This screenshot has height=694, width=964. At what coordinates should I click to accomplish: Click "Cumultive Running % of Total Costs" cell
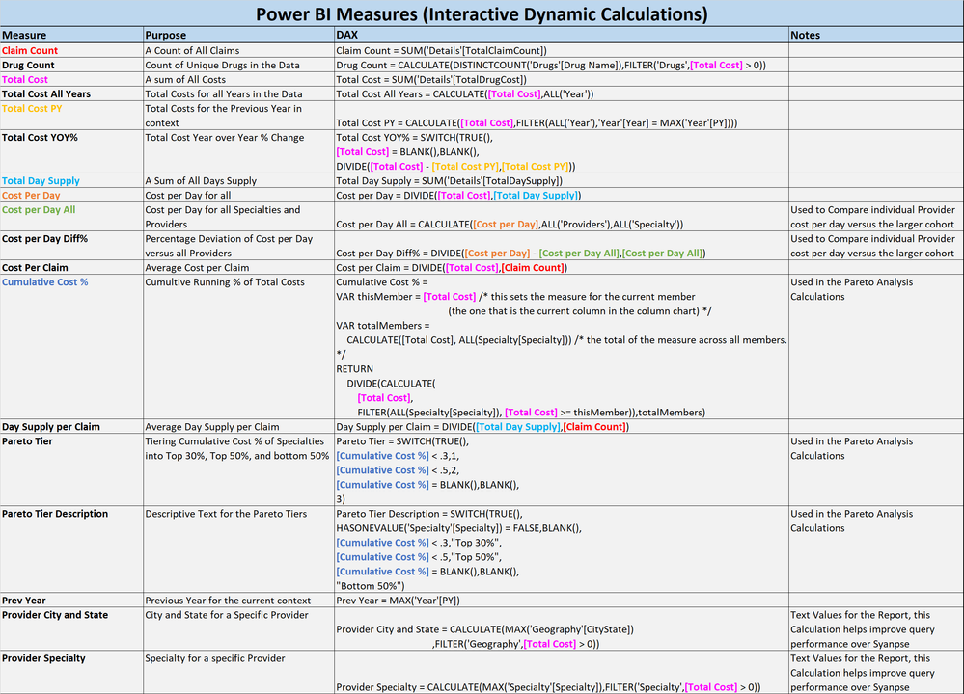click(239, 347)
